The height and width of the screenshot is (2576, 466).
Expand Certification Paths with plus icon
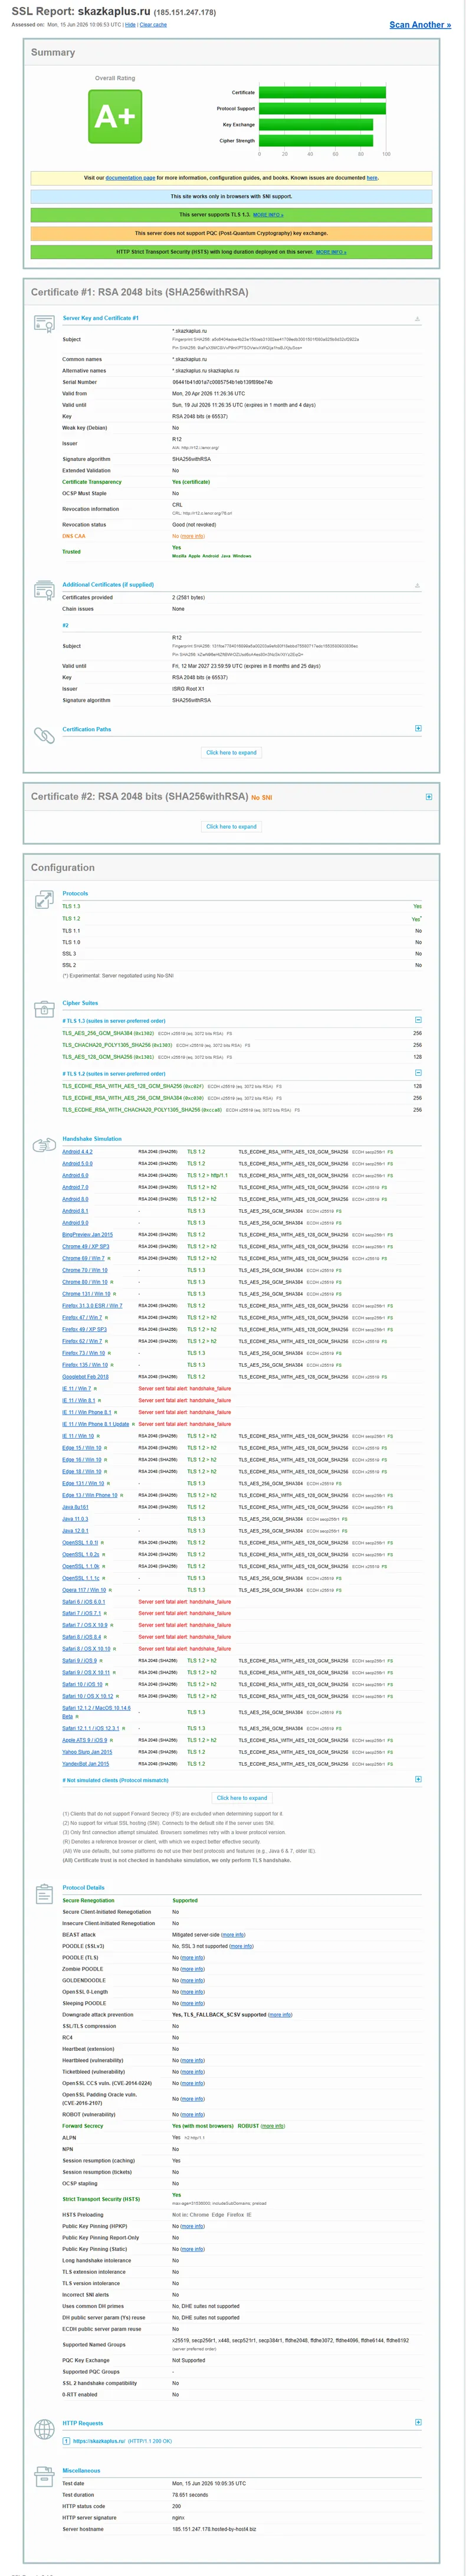pos(418,729)
